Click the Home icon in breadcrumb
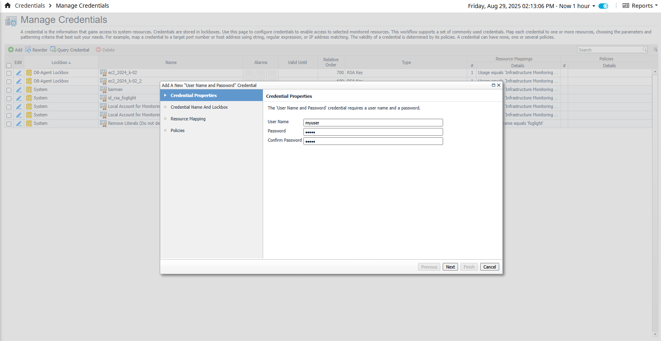This screenshot has height=341, width=661. 8,6
